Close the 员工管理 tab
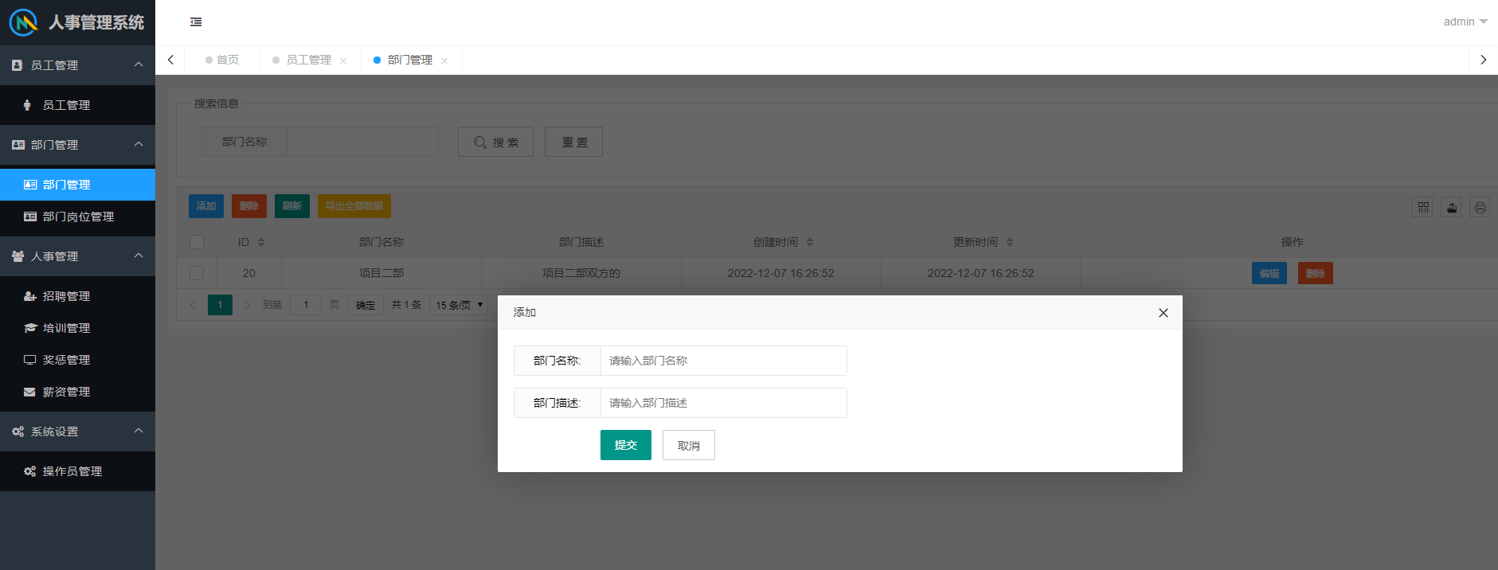The height and width of the screenshot is (570, 1498). [343, 61]
